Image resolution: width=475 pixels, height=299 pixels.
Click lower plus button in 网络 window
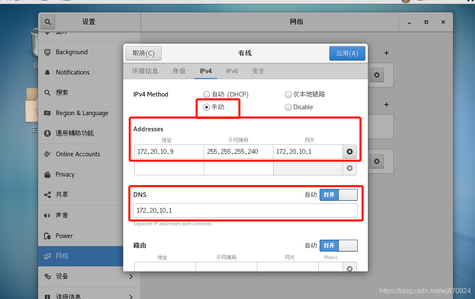click(387, 105)
